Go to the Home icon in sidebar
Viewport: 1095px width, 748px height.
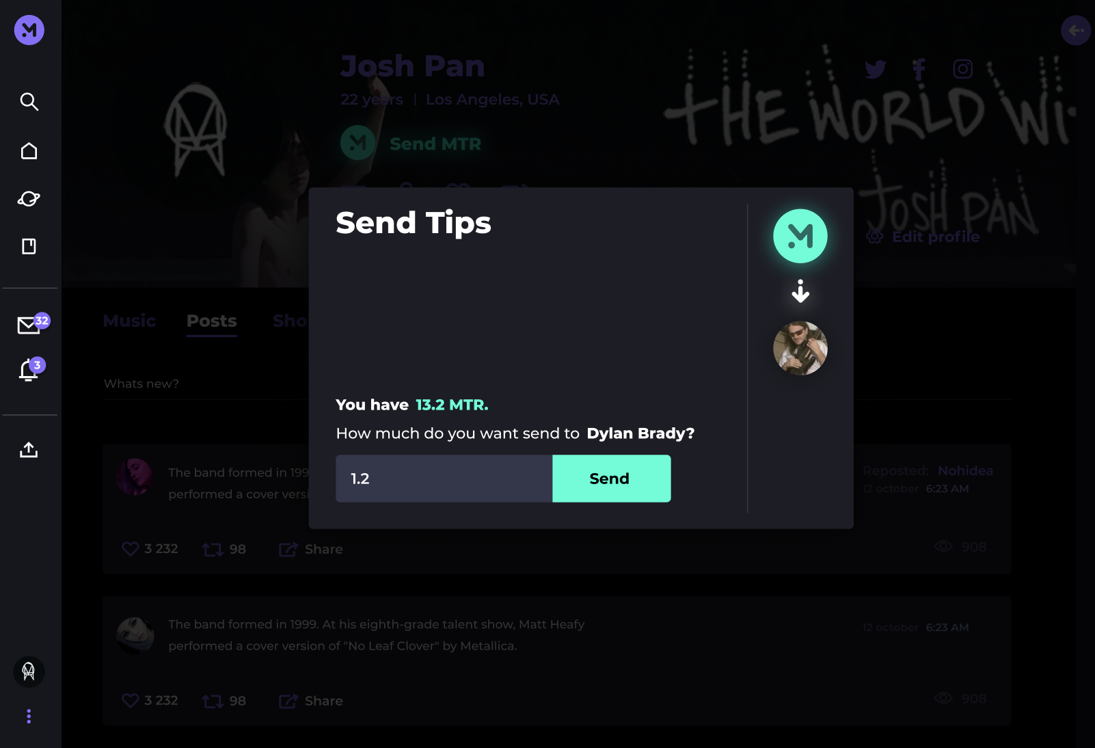29,150
